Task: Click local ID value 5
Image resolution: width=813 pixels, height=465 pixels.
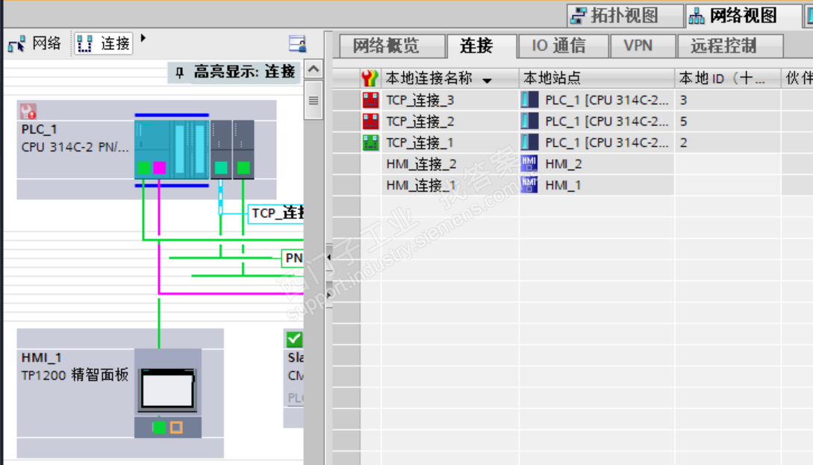Action: (x=683, y=122)
